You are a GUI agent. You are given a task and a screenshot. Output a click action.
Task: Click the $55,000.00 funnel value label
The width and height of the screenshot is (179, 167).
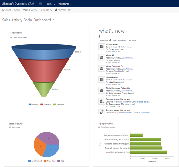pyautogui.click(x=67, y=69)
